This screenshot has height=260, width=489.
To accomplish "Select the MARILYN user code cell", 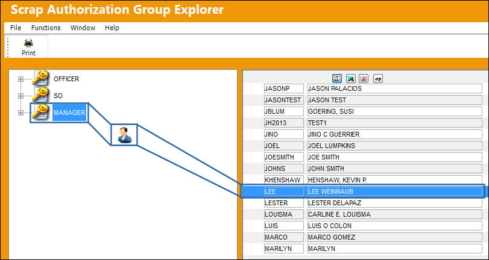I will 284,249.
